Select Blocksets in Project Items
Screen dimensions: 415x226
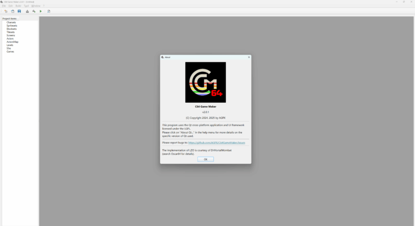click(x=11, y=29)
